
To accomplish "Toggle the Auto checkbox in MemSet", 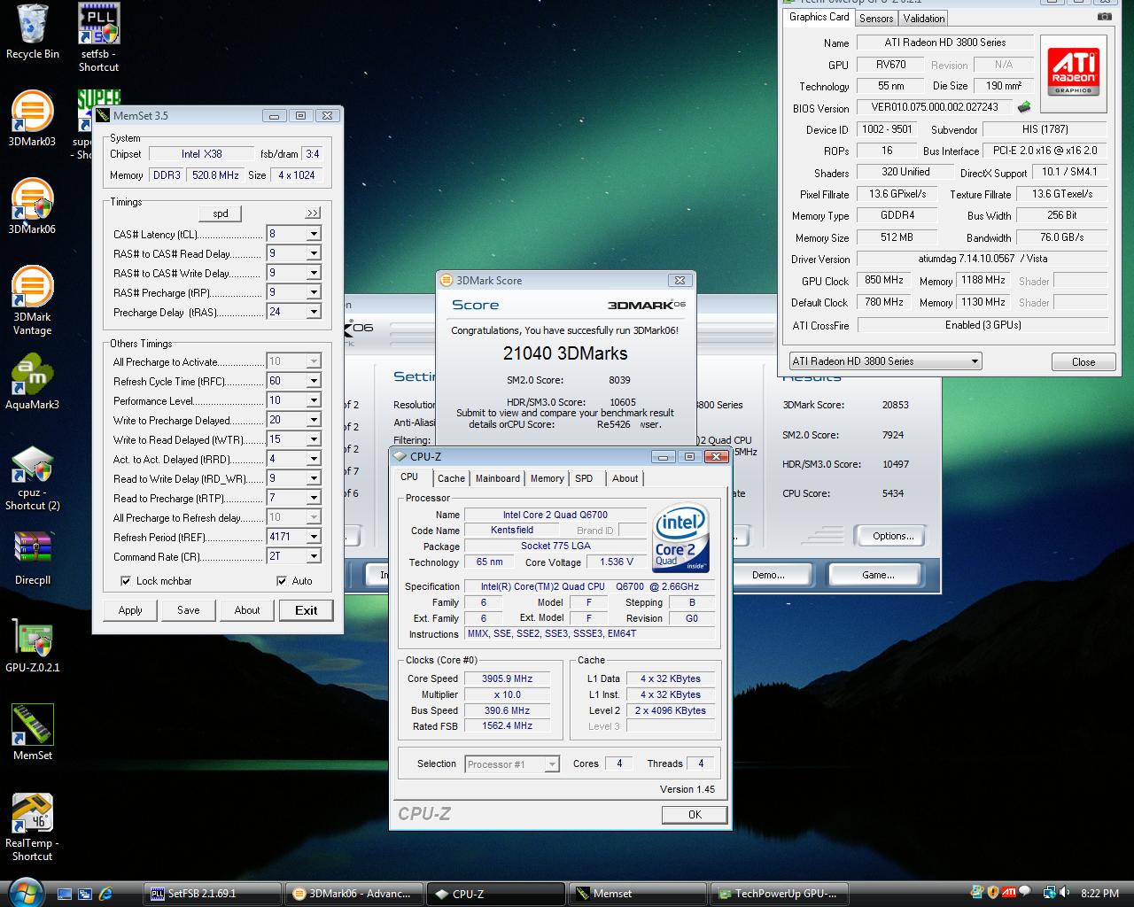I will [282, 581].
